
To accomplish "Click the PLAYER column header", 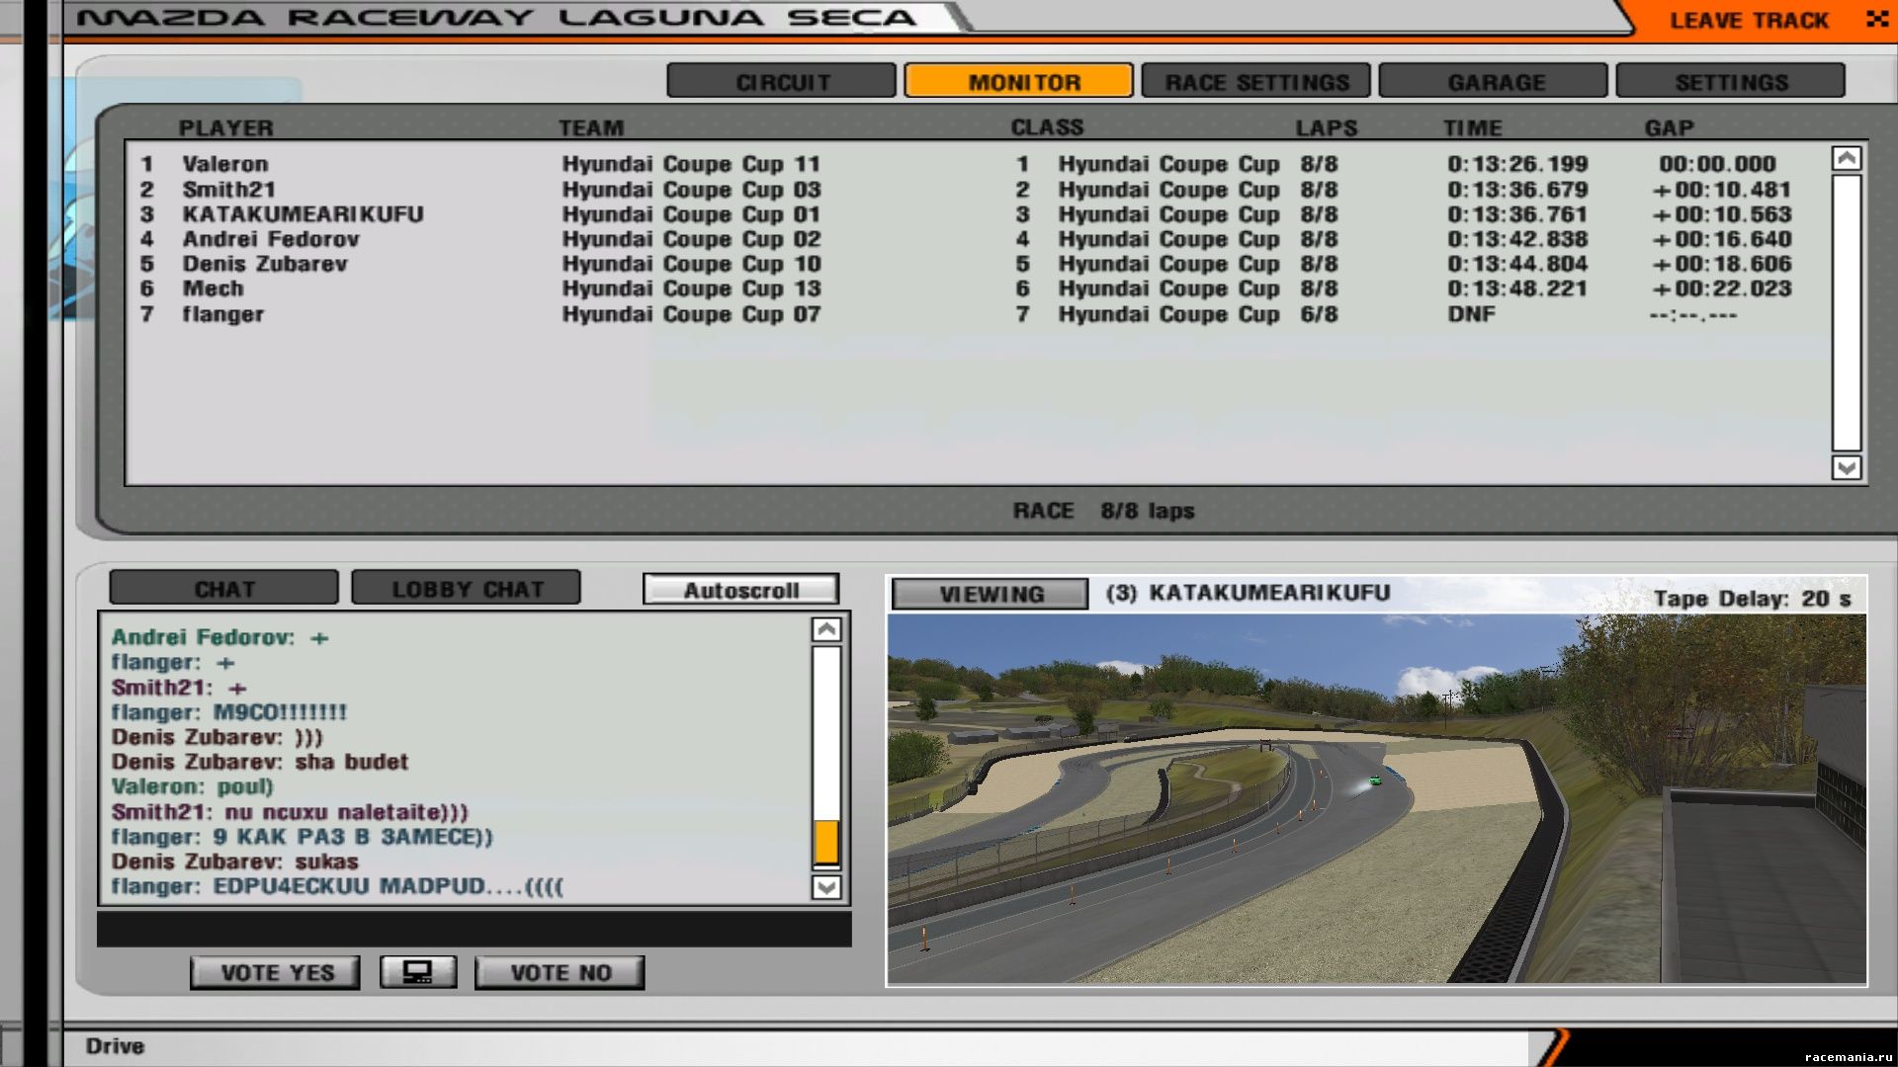I will pos(225,127).
